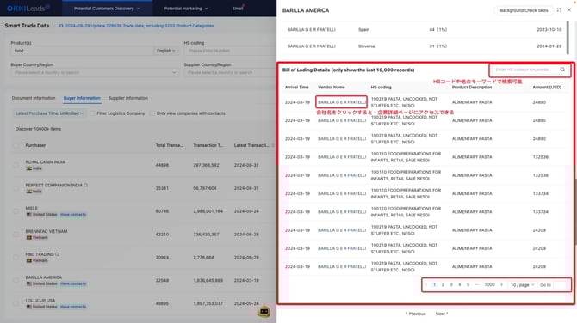Go to next page arrow in bill of lading pagination
The image size is (577, 323).
pos(501,285)
